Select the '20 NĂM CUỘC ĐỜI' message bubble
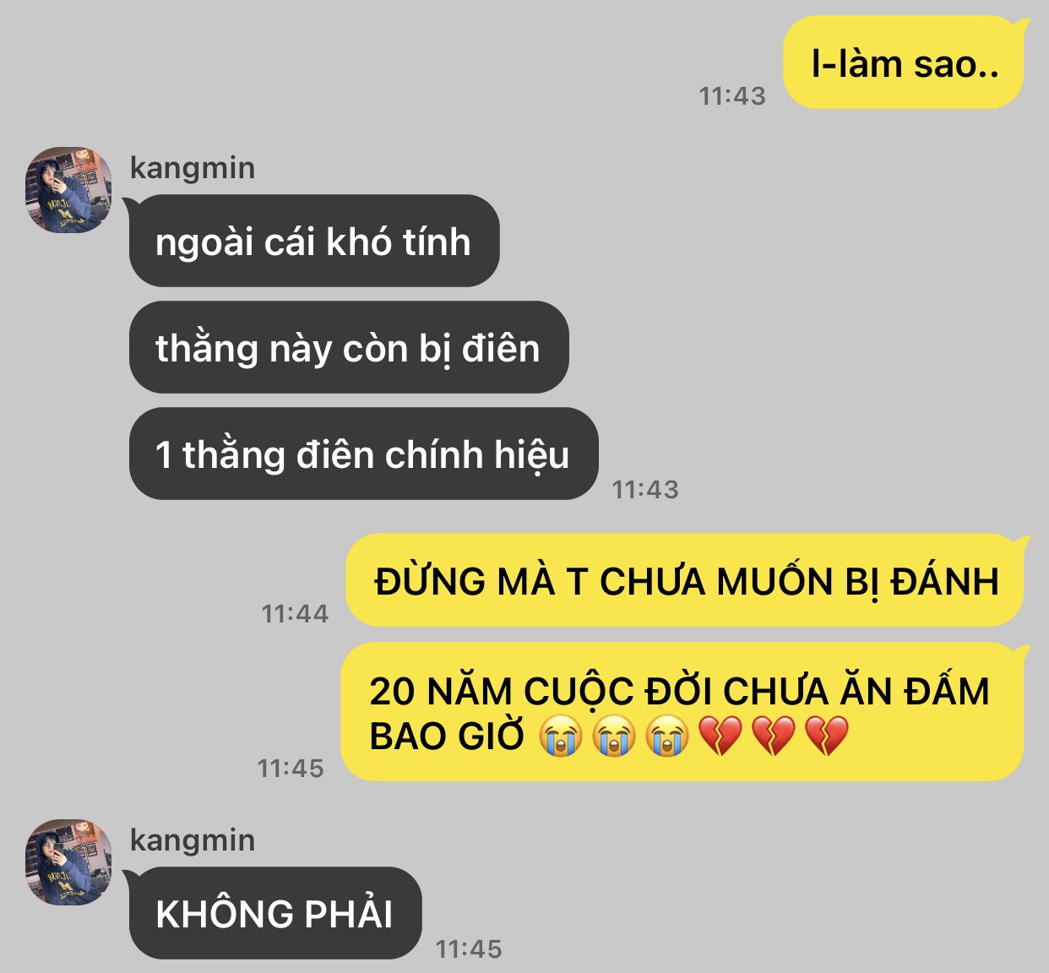Image resolution: width=1049 pixels, height=973 pixels. 683,712
